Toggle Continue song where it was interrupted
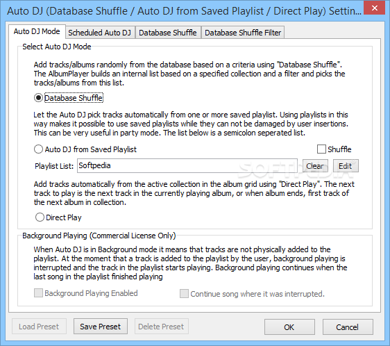Screen dimensions: 390x346 coord(184,293)
